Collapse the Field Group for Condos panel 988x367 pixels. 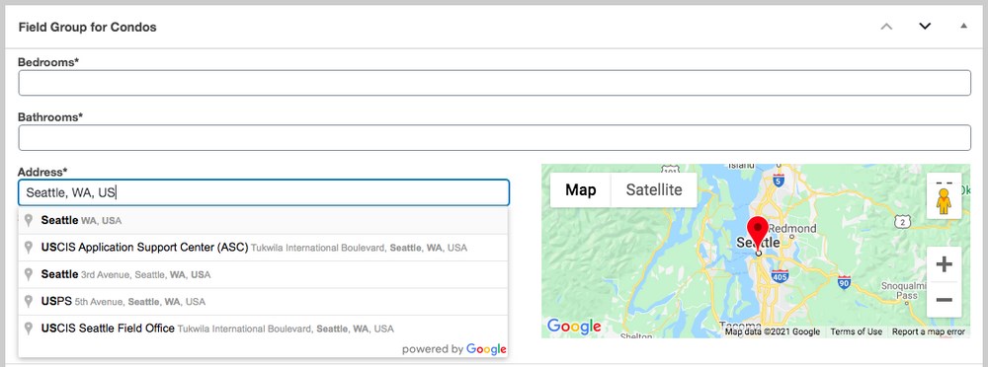pyautogui.click(x=963, y=27)
